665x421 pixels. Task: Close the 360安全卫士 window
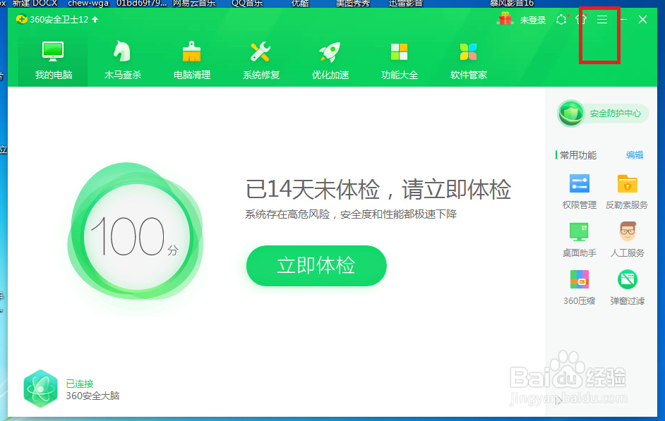point(642,20)
